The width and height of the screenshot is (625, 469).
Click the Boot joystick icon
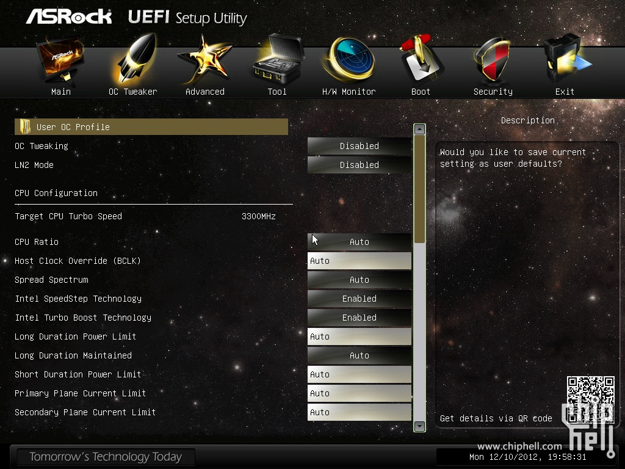(x=421, y=59)
